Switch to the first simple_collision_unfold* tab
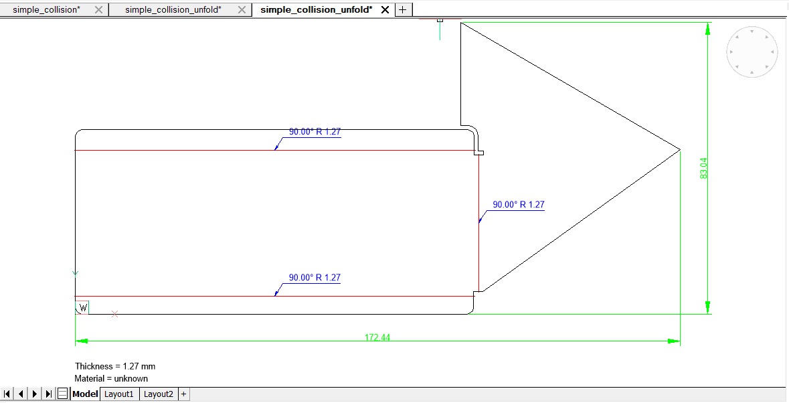The width and height of the screenshot is (789, 403). coord(173,9)
